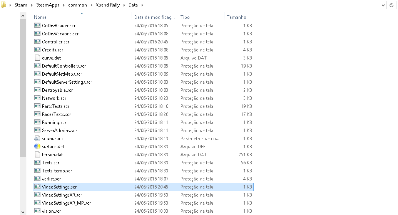This screenshot has height=215, width=398.
Task: Select the Credits.scr file icon
Action: [x=37, y=50]
